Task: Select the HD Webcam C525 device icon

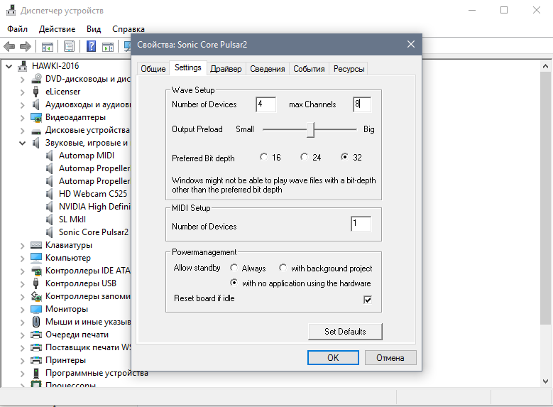Action: [50, 194]
